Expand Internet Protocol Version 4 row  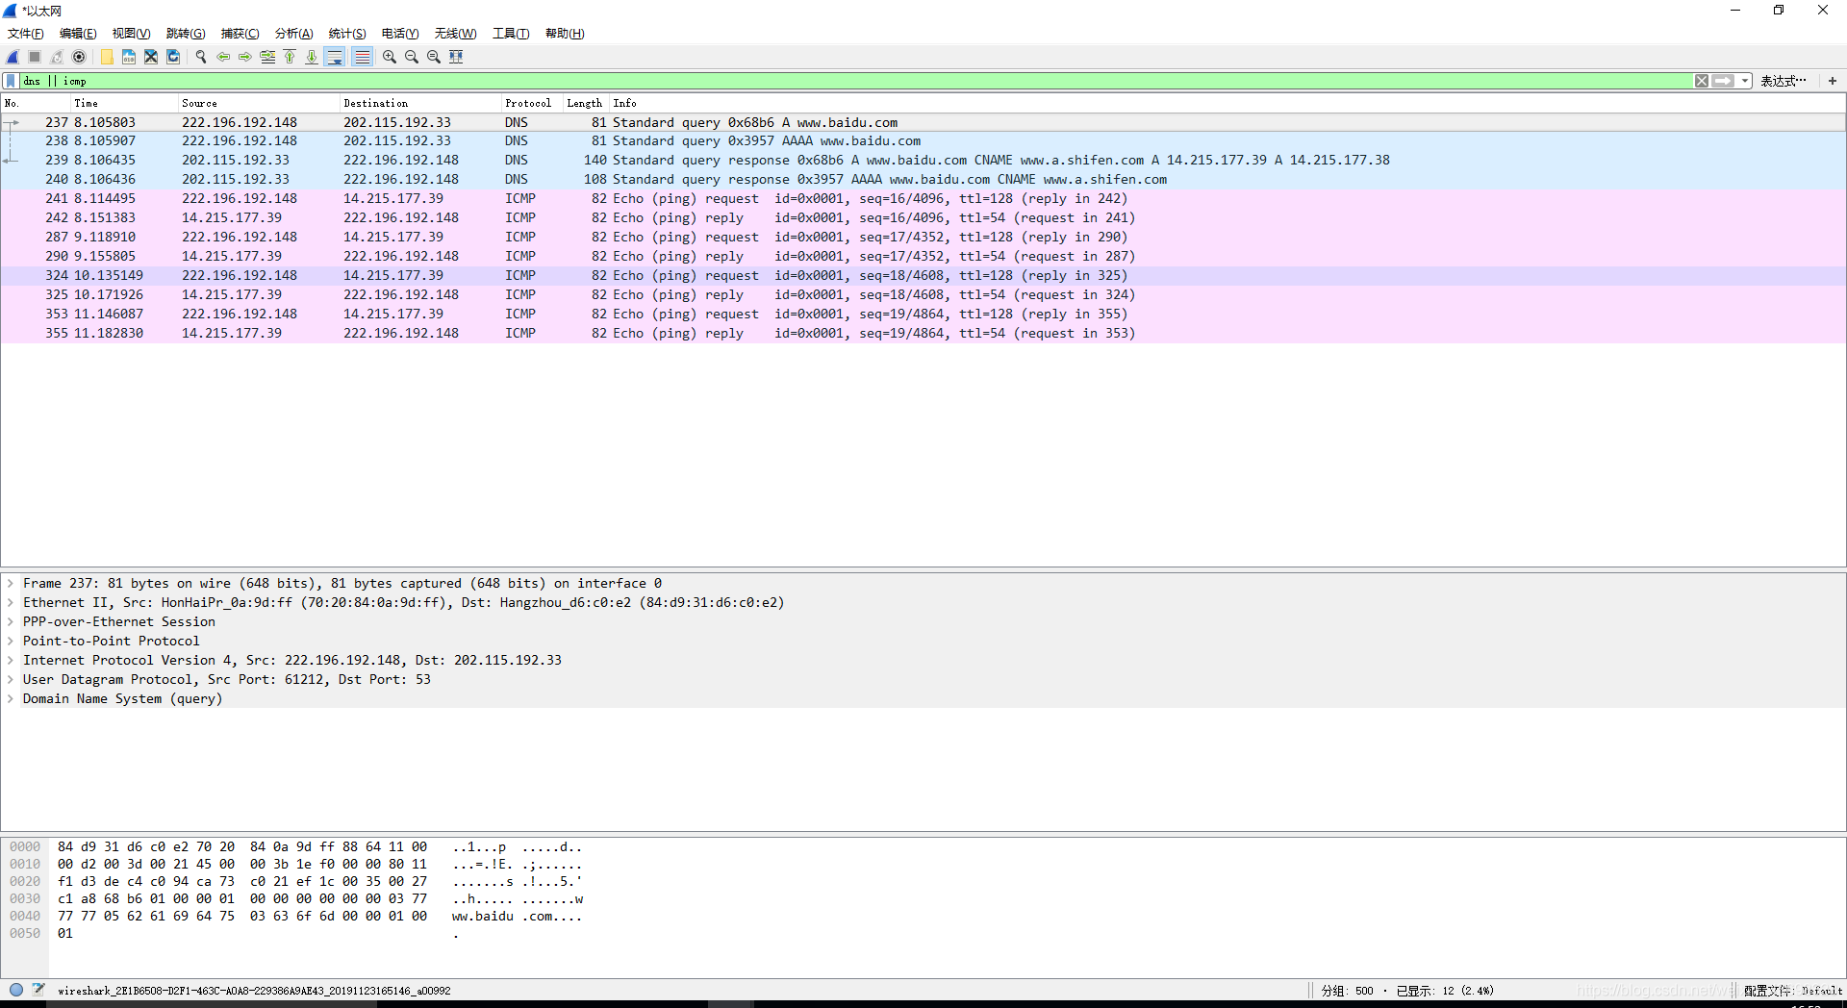(x=11, y=660)
